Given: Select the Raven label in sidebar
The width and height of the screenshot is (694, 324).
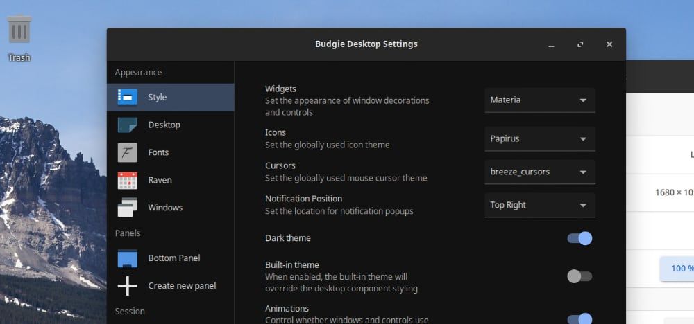Looking at the screenshot, I should pos(160,180).
